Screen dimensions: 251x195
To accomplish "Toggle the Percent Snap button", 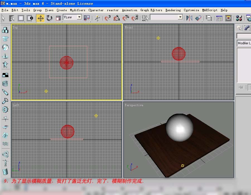I will [x=126, y=18].
